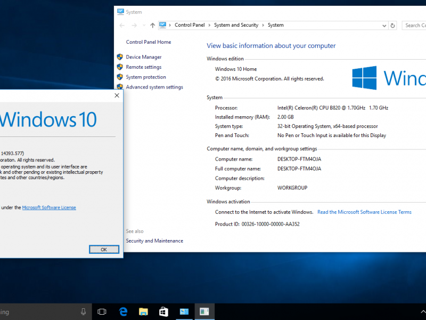This screenshot has width=426, height=320.
Task: Click 'Connect to the Internet to activate Windows.'
Action: click(x=264, y=212)
